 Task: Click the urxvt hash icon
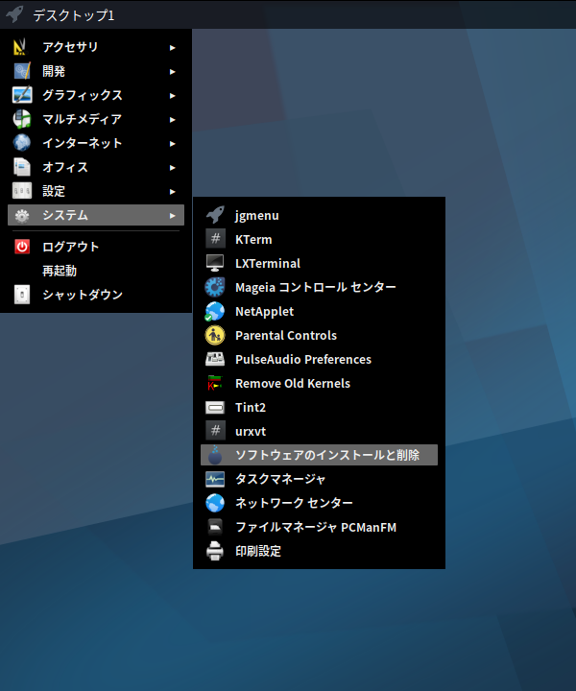pyautogui.click(x=215, y=432)
